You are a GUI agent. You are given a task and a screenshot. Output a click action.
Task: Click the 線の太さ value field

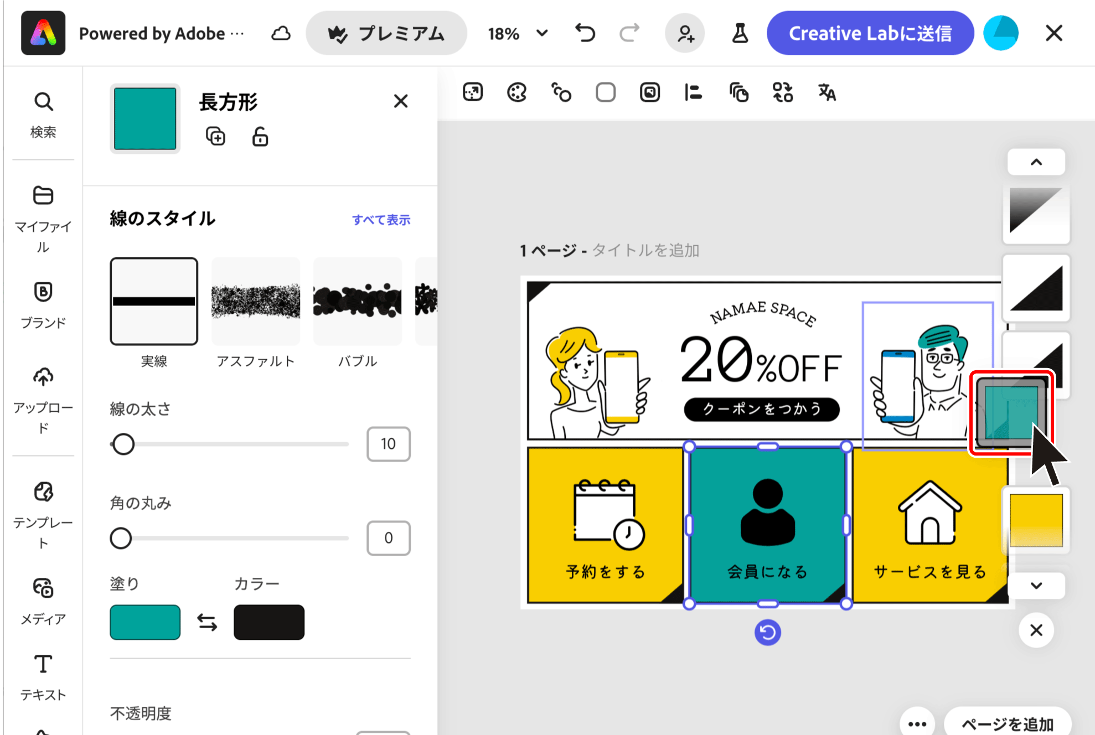point(388,444)
